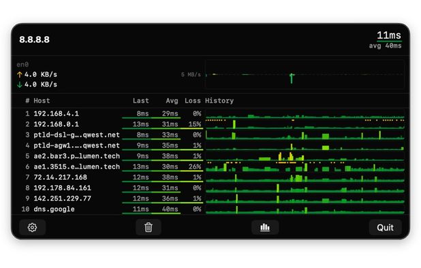The width and height of the screenshot is (421, 268).
Task: Select hop ptld-agw1.….qwest.net
Action: point(76,146)
